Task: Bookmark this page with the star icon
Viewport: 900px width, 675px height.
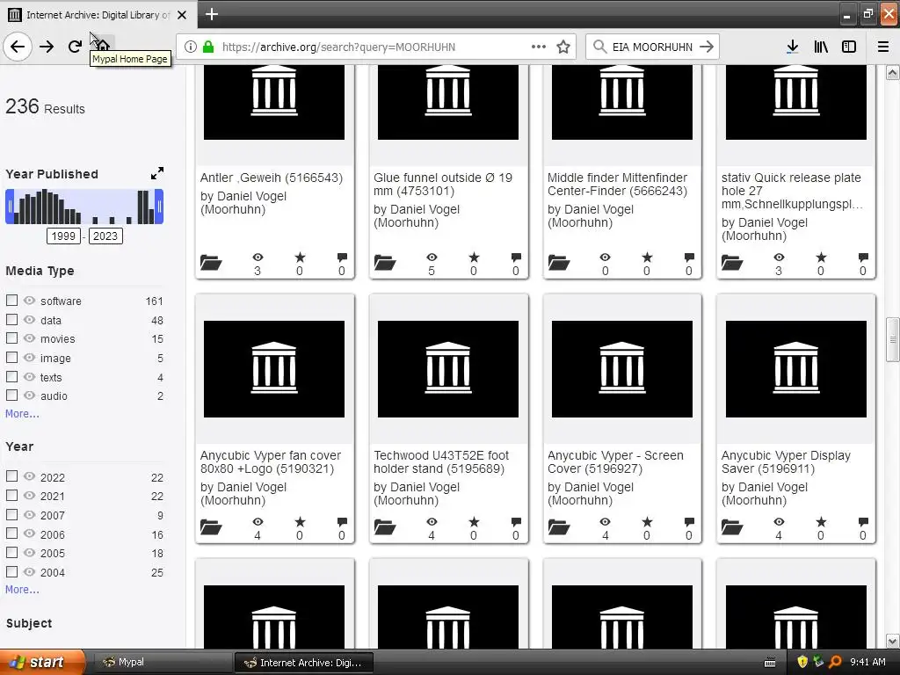Action: (563, 47)
